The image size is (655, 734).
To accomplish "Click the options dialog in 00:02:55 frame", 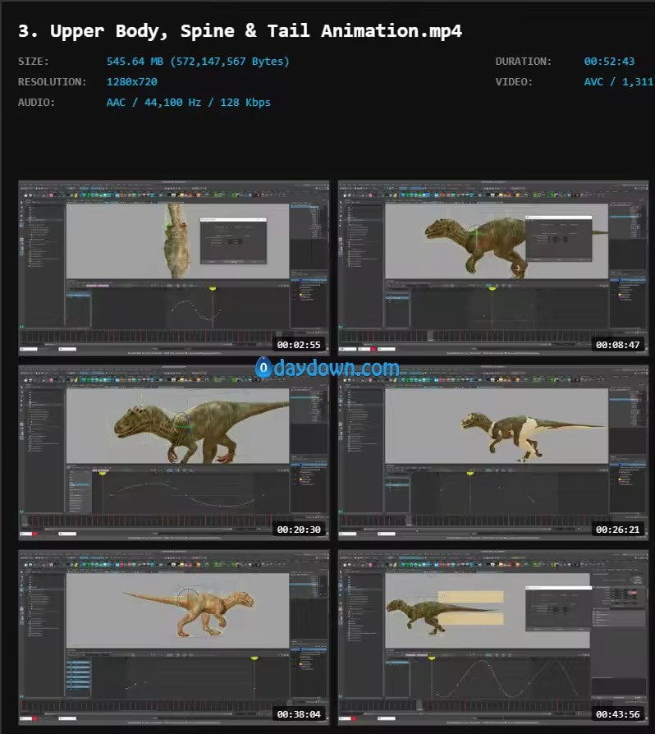I will pyautogui.click(x=233, y=240).
